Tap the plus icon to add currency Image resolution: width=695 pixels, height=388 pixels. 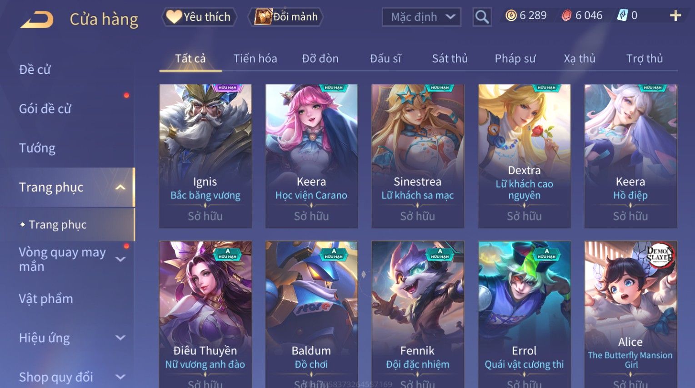(x=675, y=16)
